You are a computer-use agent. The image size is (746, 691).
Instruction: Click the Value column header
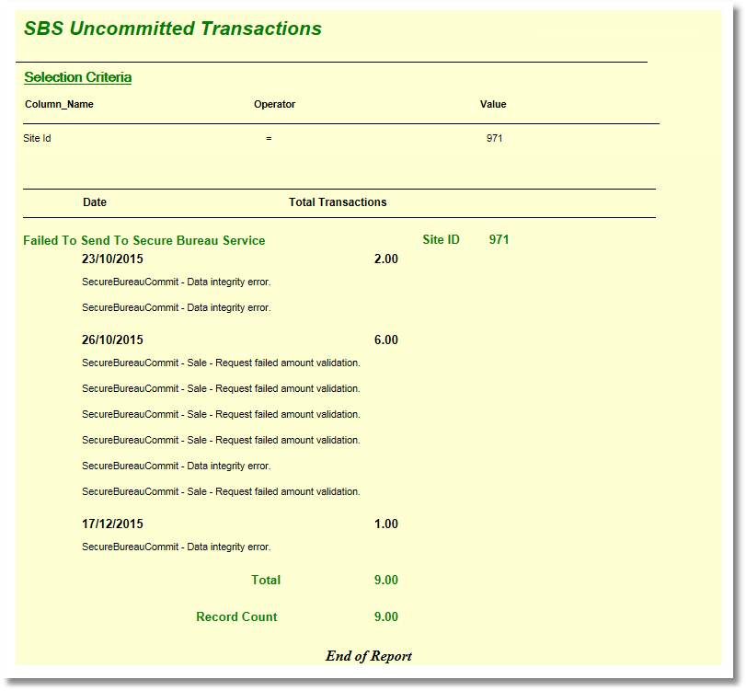point(493,104)
